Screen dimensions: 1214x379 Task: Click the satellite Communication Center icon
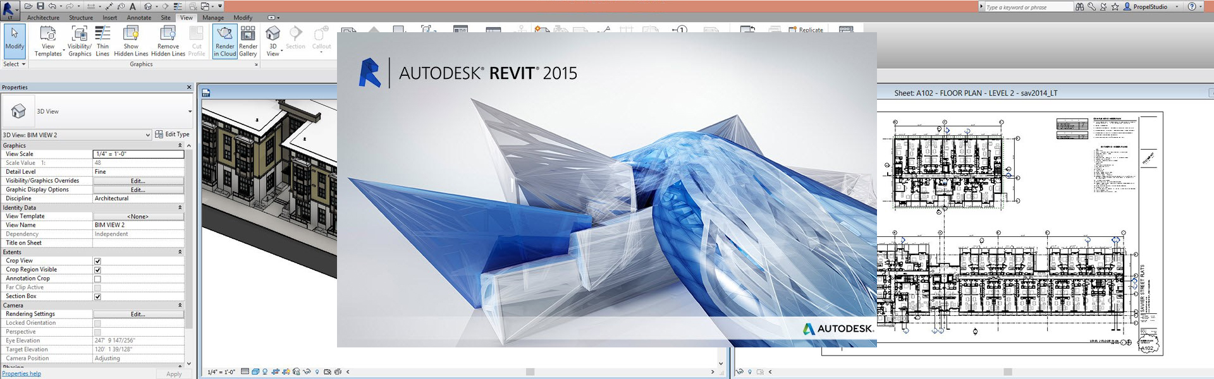1103,6
